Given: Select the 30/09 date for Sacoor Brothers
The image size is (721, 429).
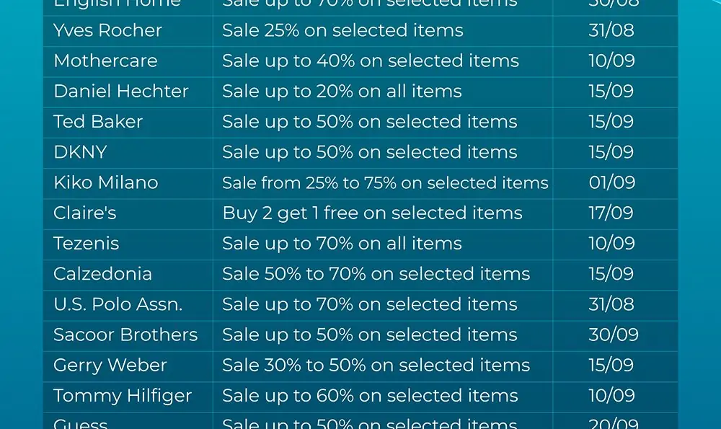Looking at the screenshot, I should pyautogui.click(x=613, y=335).
